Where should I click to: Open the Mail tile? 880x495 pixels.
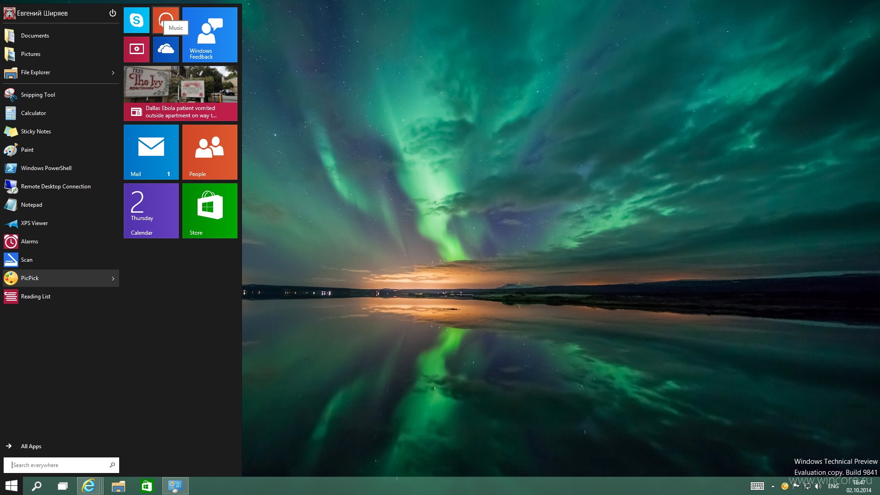coord(151,152)
